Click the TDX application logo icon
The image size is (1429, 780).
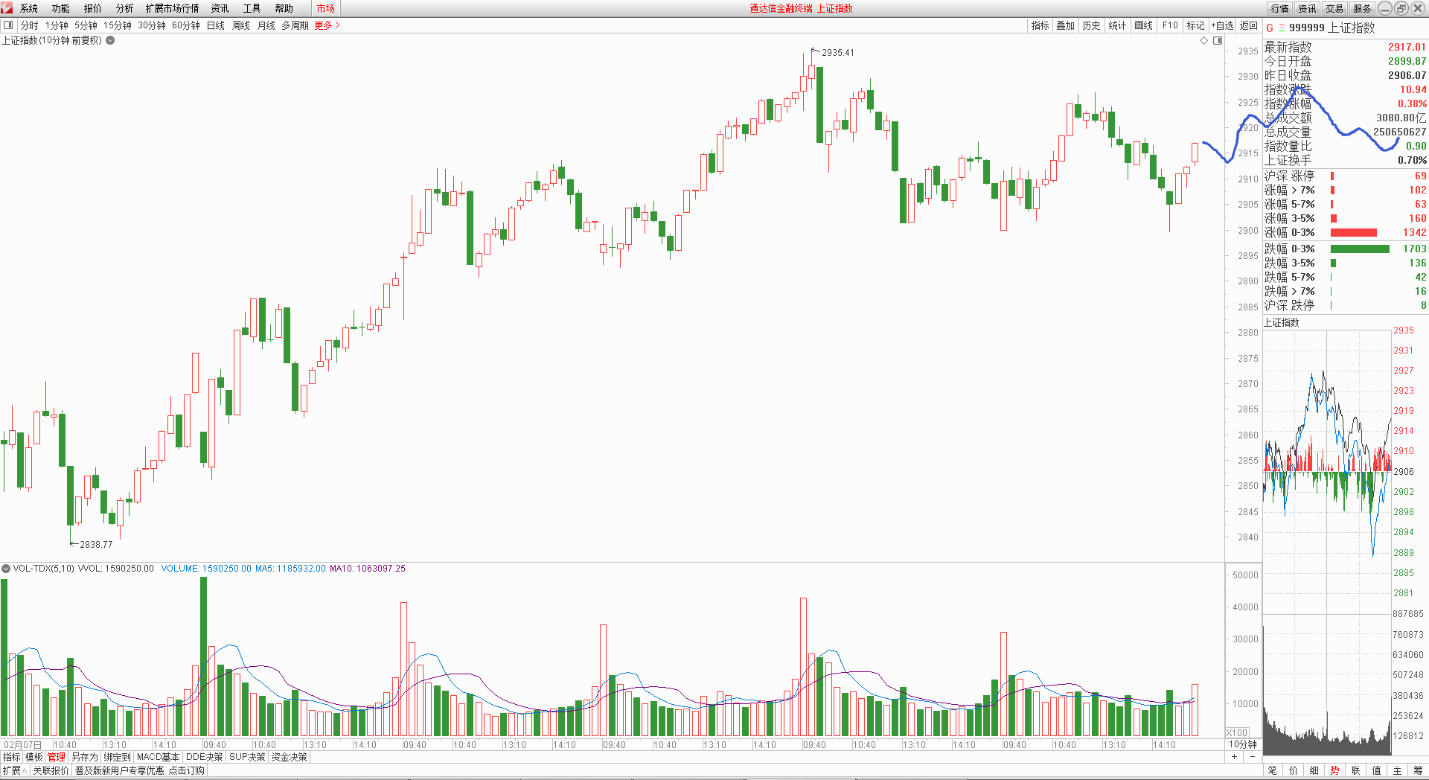click(7, 8)
